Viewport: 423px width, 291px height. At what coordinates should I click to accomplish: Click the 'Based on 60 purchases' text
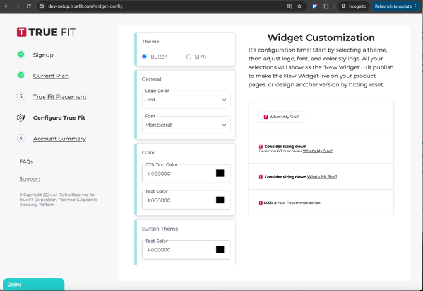[280, 151]
